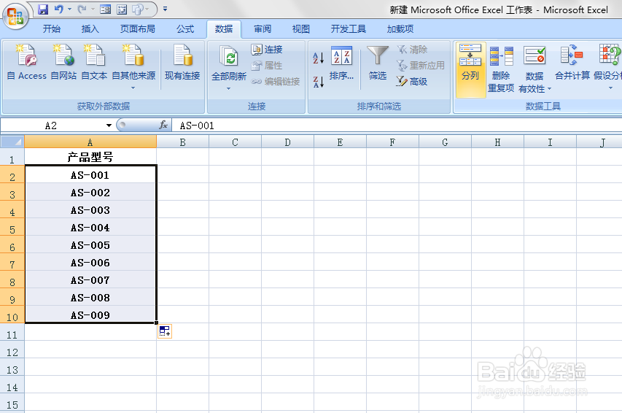The width and height of the screenshot is (622, 413).
Task: Sort descending Z to A
Action: pos(319,82)
